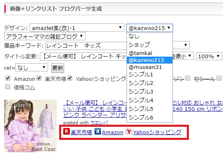The width and height of the screenshot is (223, 160).
Task: Open the rel= なし dropdown
Action: pyautogui.click(x=32, y=67)
